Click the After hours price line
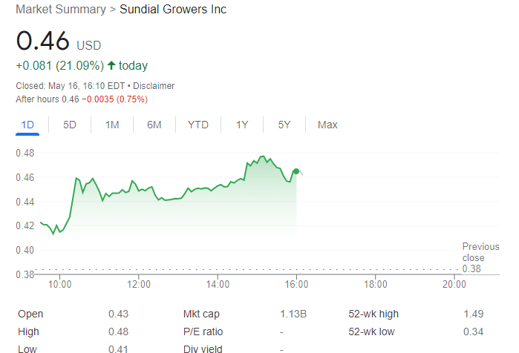This screenshot has width=519, height=353. [82, 99]
